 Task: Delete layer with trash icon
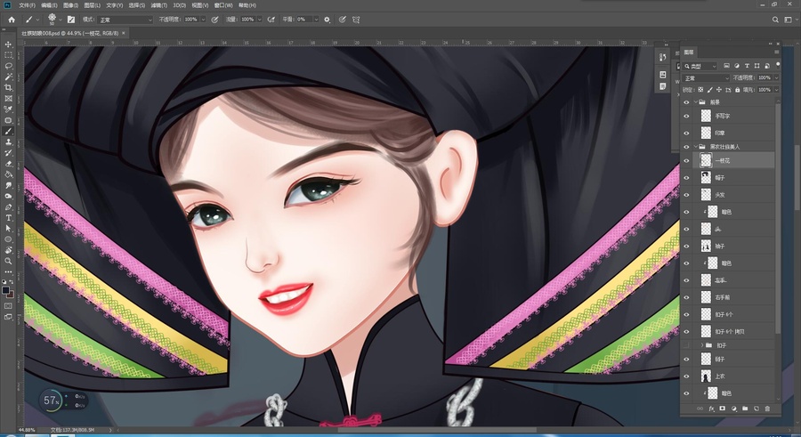point(767,409)
